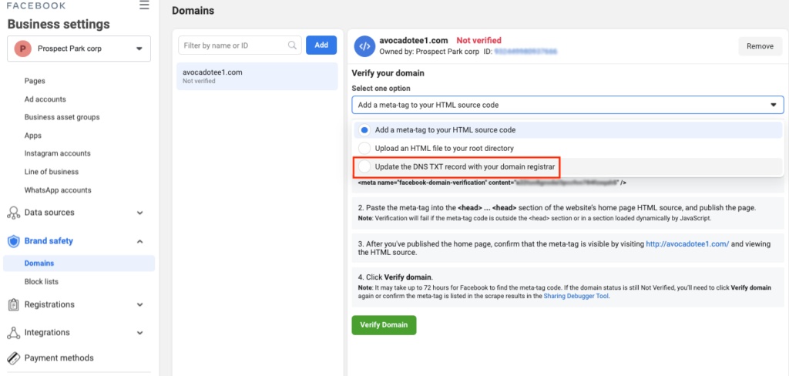
Task: Open the hamburger menu icon beside Facebook
Action: [x=144, y=5]
